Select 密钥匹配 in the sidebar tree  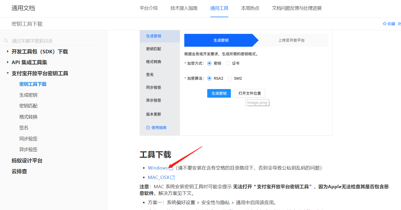[x=28, y=106]
